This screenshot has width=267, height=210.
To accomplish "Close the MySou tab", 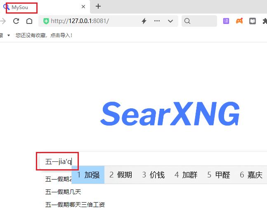I will [x=83, y=7].
